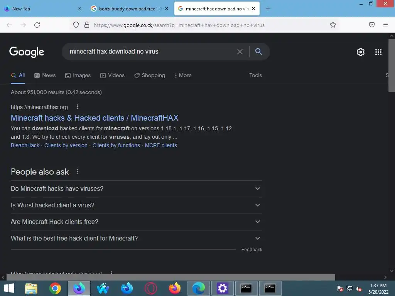Click the page scroll down arrow
This screenshot has width=395, height=296.
(392, 271)
